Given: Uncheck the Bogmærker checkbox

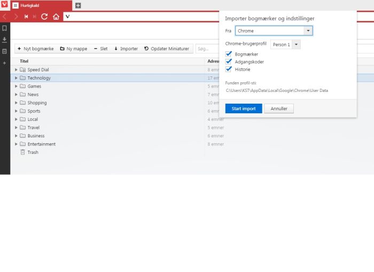Looking at the screenshot, I should coord(229,54).
